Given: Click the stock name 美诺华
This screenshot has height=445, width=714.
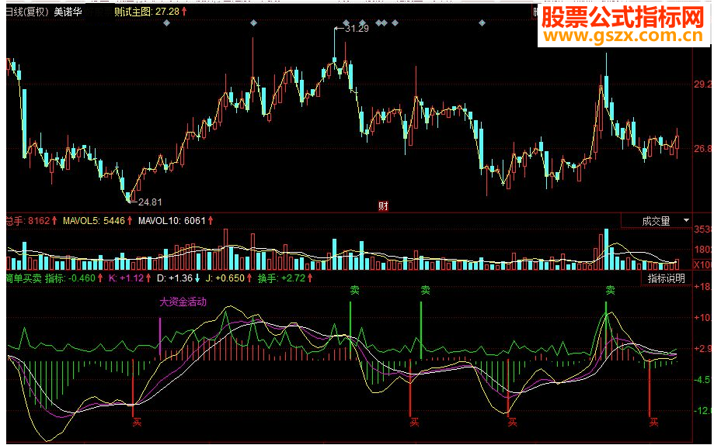Looking at the screenshot, I should (x=68, y=12).
